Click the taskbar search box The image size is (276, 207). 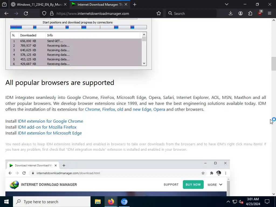coord(52,202)
